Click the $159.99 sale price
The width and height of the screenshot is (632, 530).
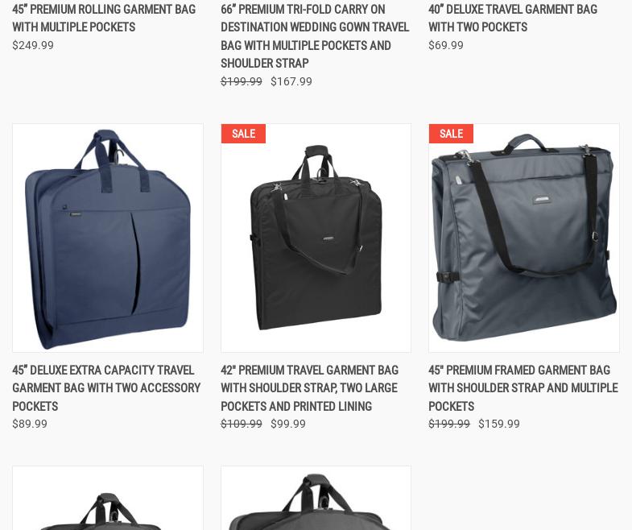(499, 424)
